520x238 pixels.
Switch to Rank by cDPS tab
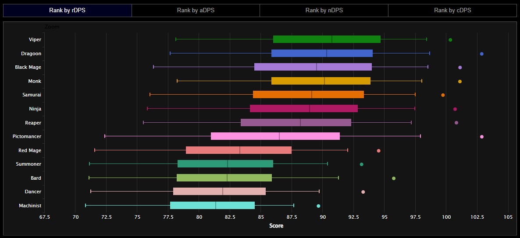452,10
